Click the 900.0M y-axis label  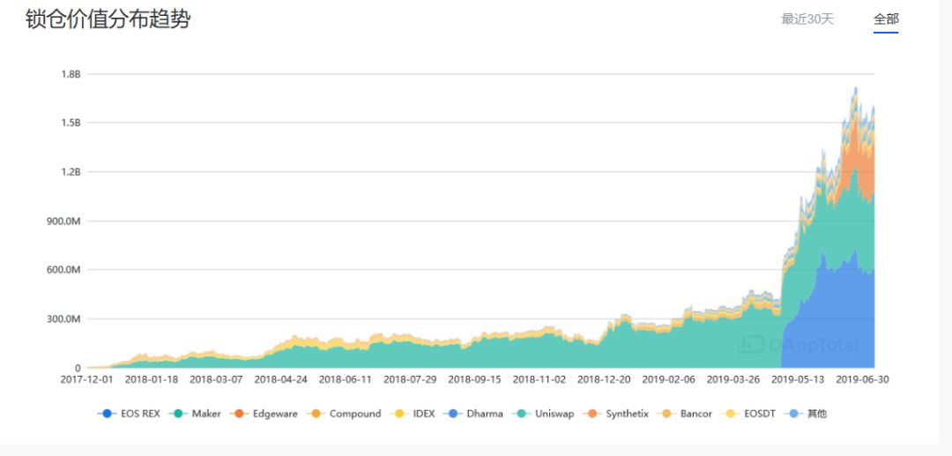pos(63,221)
